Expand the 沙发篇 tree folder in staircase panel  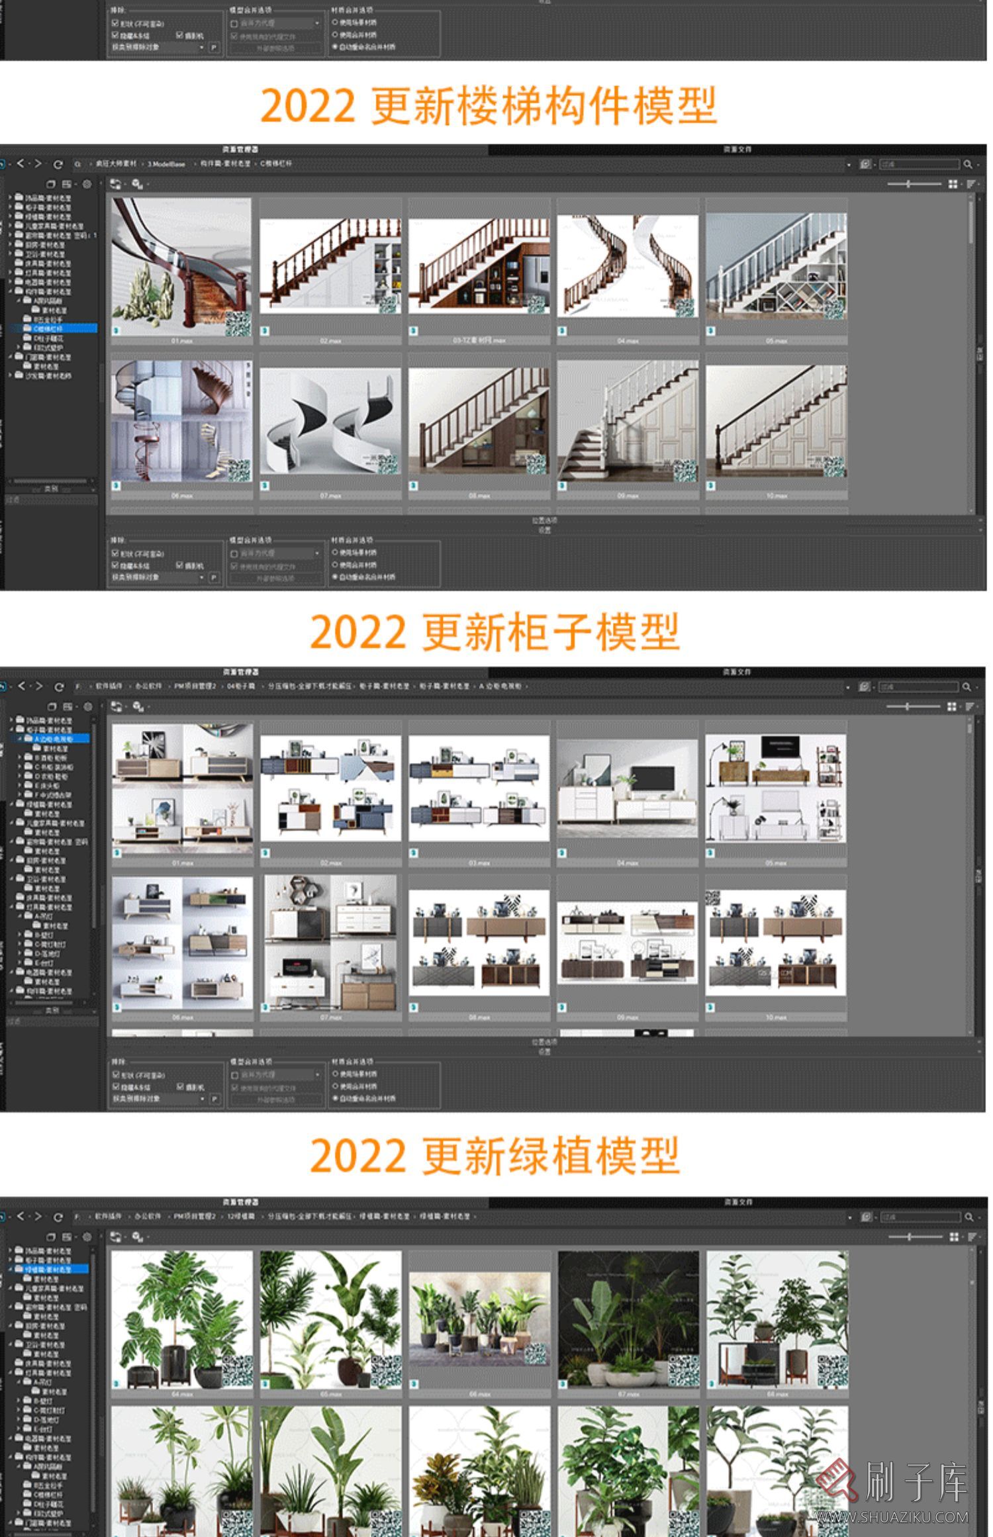(11, 375)
